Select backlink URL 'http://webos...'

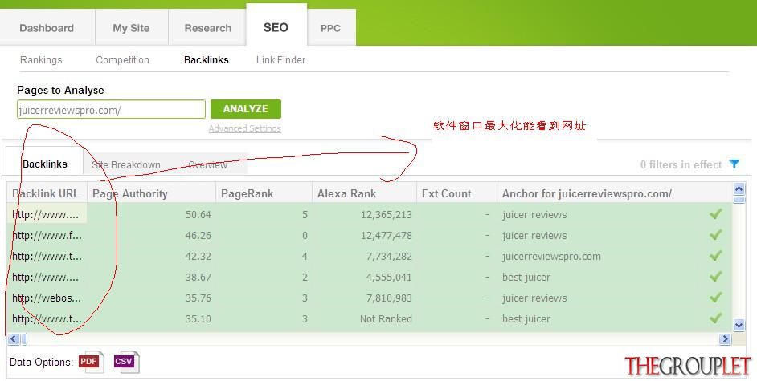coord(47,298)
